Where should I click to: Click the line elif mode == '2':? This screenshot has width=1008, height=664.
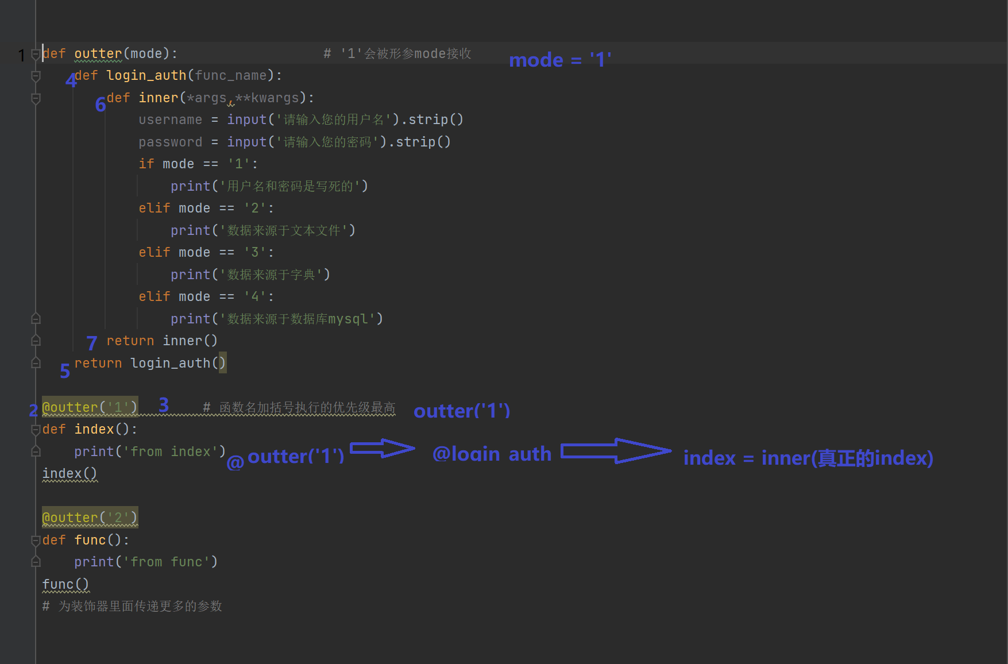tap(206, 208)
